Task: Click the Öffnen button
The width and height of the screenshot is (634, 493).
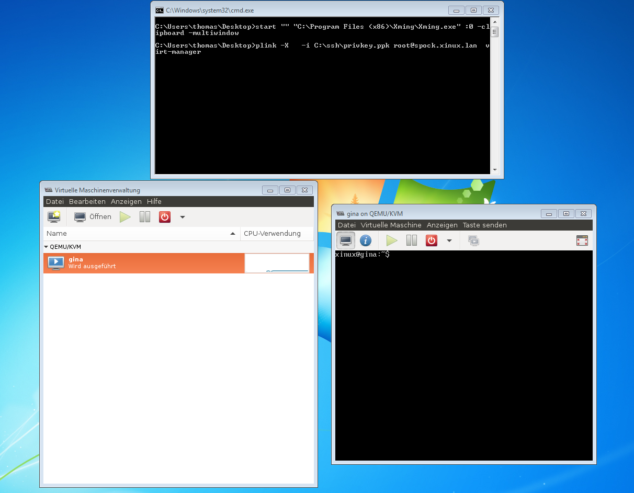Action: click(93, 217)
